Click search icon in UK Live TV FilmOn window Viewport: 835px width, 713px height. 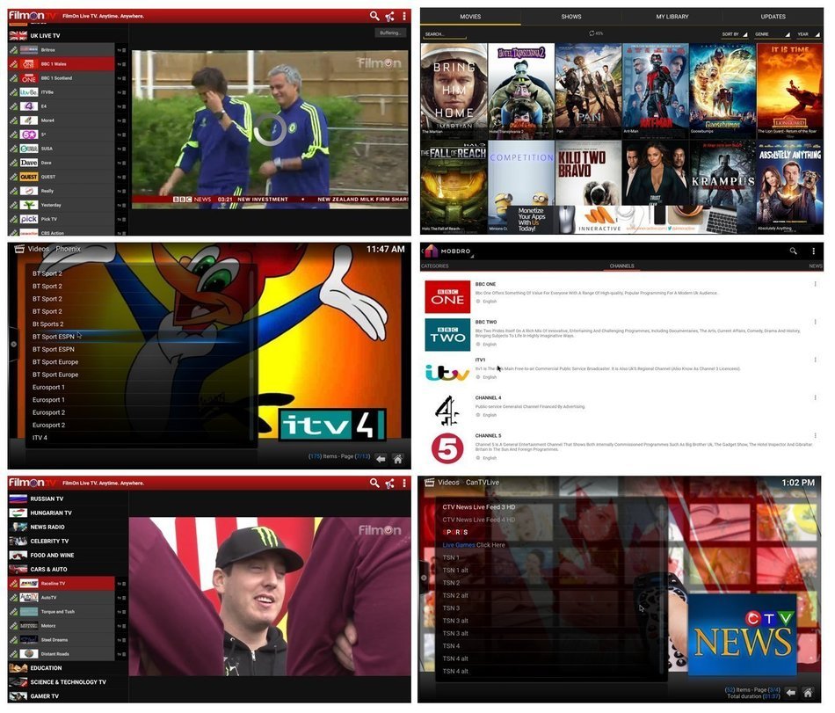pos(374,17)
